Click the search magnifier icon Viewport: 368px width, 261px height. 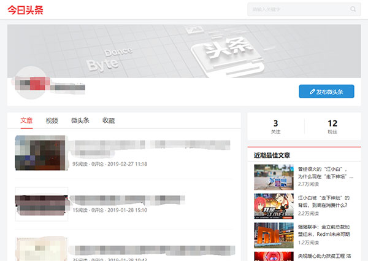click(x=353, y=9)
